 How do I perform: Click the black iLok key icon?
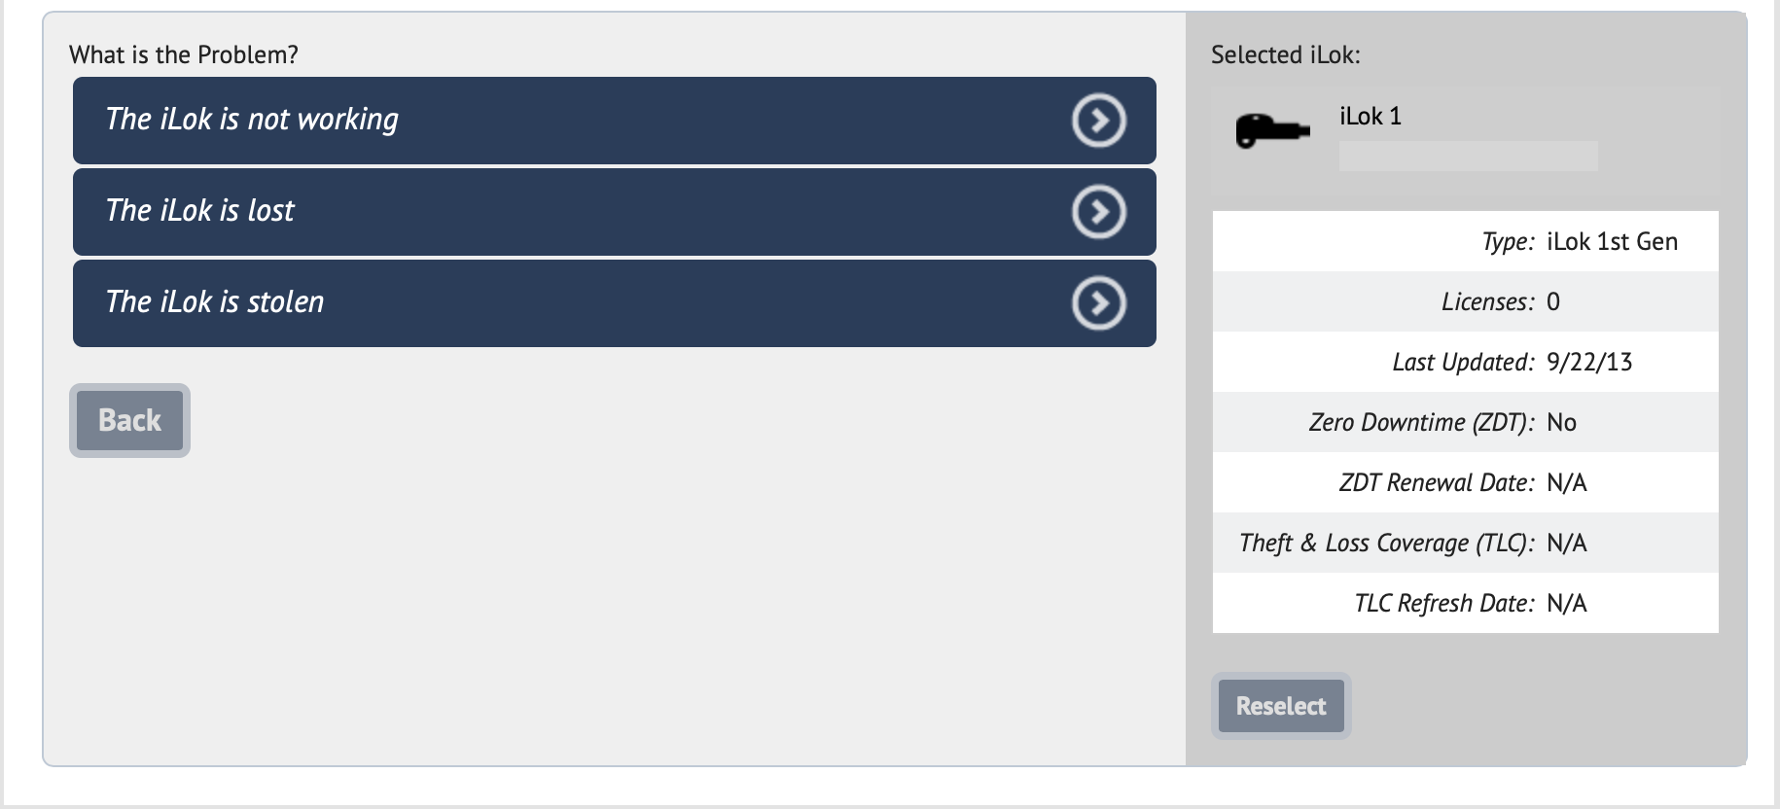[x=1272, y=130]
